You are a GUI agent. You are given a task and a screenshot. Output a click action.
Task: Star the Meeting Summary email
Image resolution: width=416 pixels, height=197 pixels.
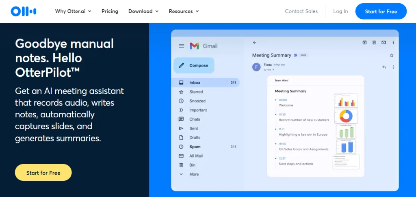[x=392, y=55]
